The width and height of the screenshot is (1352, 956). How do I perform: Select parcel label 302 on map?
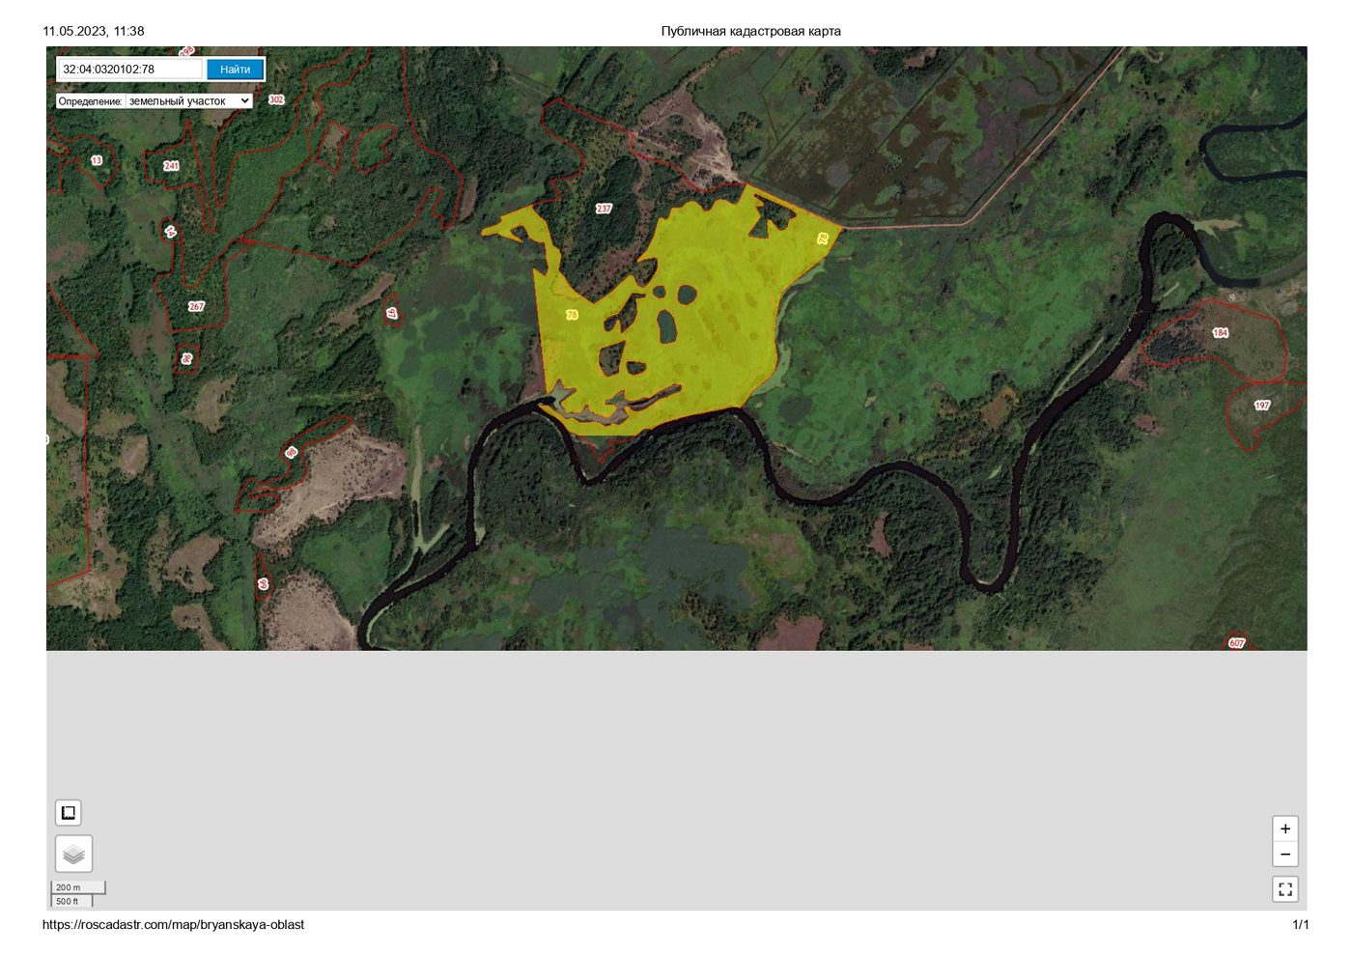(x=276, y=99)
